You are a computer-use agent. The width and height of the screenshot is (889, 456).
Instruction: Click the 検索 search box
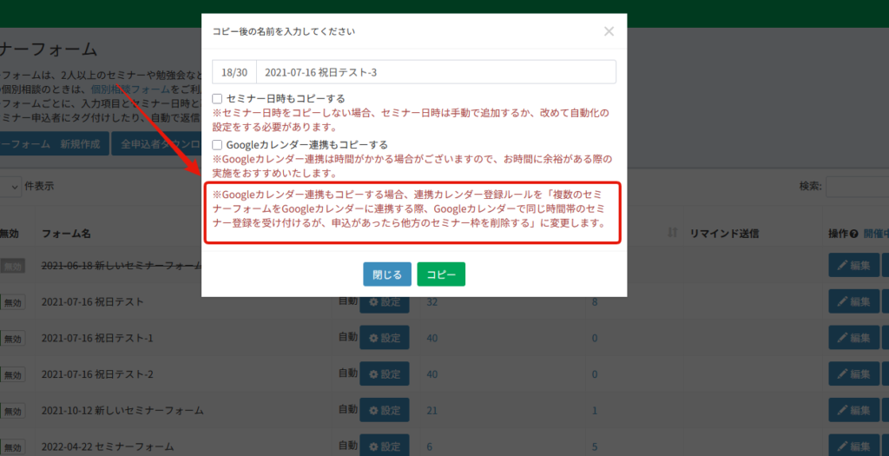pos(857,186)
